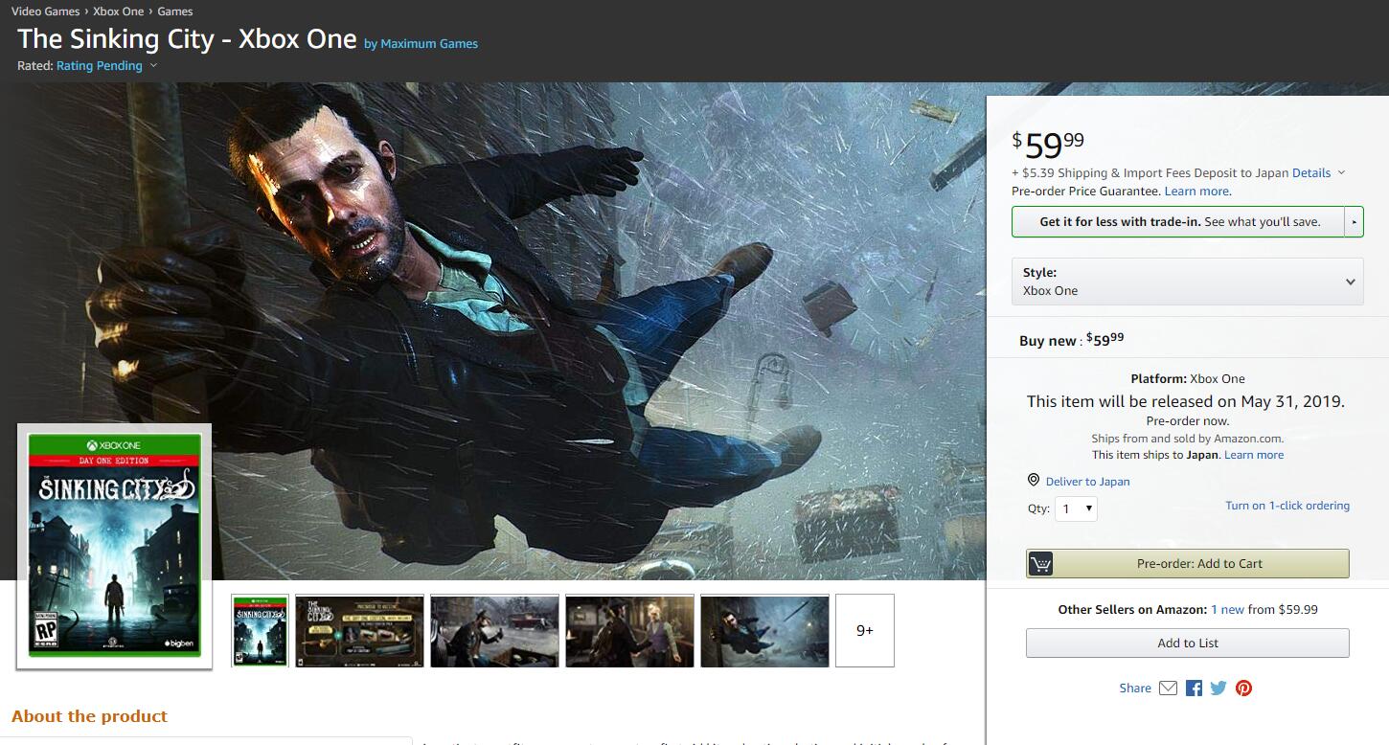Share product on Twitter icon
The height and width of the screenshot is (745, 1389).
[1218, 688]
